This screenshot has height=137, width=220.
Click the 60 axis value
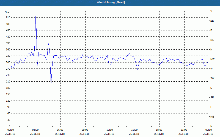[9, 113]
